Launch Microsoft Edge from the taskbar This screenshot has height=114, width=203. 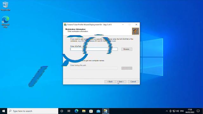pyautogui.click(x=76, y=111)
